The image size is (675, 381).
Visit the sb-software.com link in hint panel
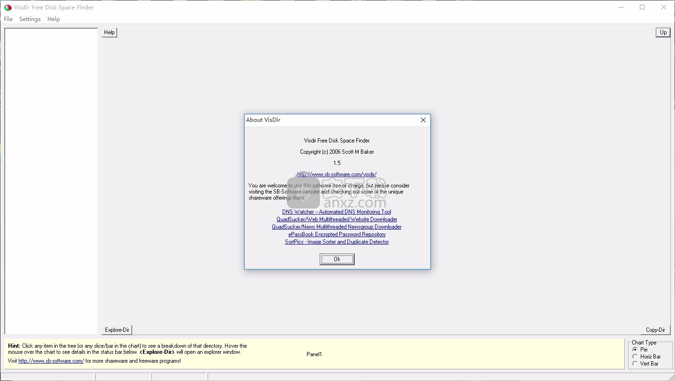click(x=51, y=361)
